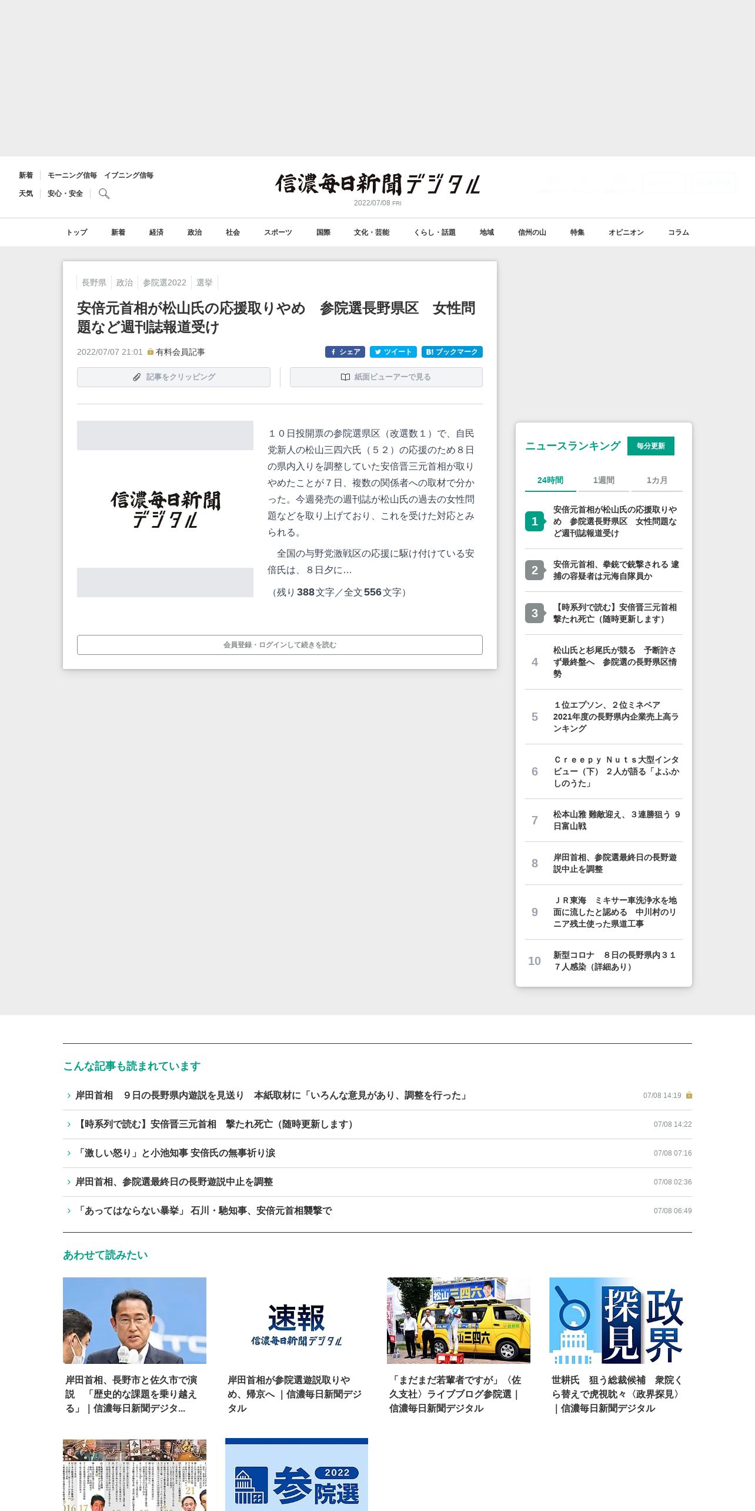
Task: Click the 信濃毎日新聞デジタル header logo
Action: pos(377,184)
